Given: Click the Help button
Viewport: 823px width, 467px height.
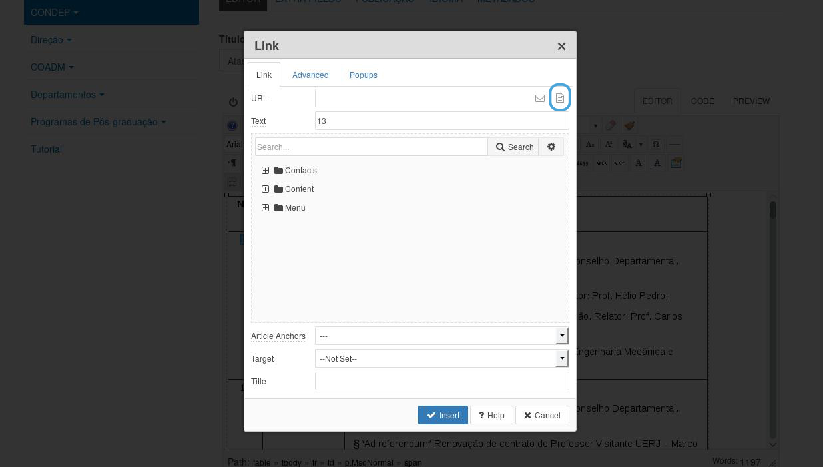Looking at the screenshot, I should coord(491,415).
